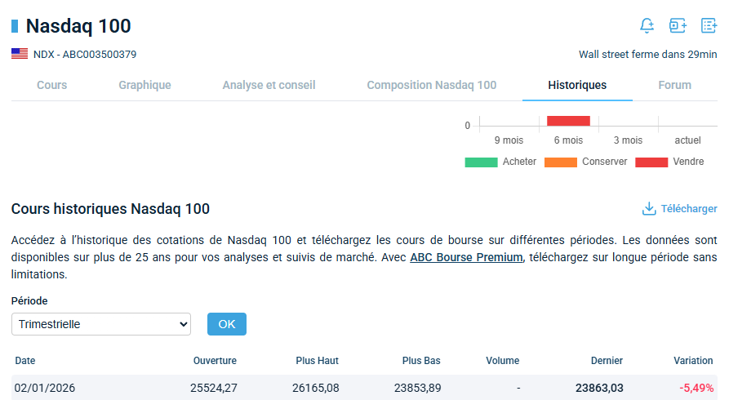Click the download arrow icon beside Télécharger

point(649,209)
